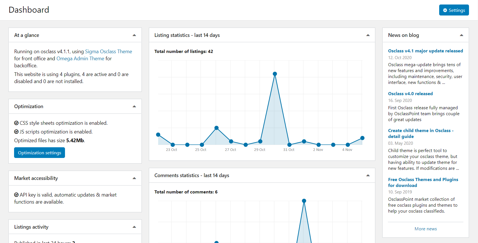This screenshot has height=243, width=478.
Task: Click the gear icon in Settings button
Action: click(445, 10)
